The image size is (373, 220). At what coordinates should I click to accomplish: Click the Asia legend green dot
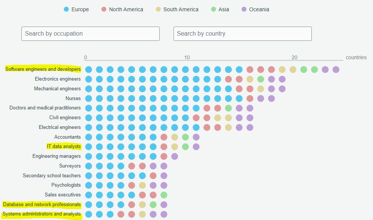pos(213,9)
